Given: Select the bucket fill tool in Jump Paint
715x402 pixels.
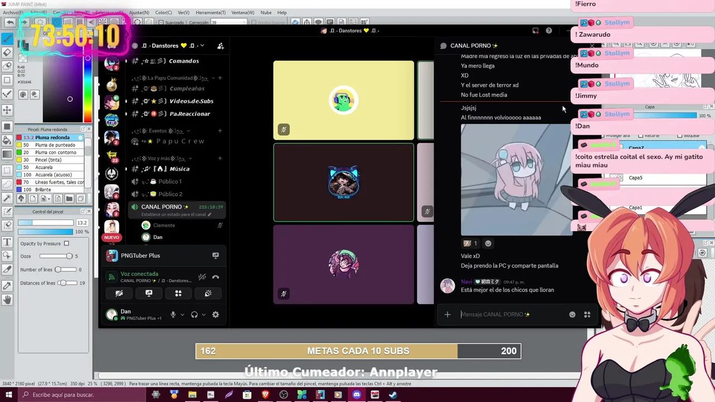Looking at the screenshot, I should (7, 141).
